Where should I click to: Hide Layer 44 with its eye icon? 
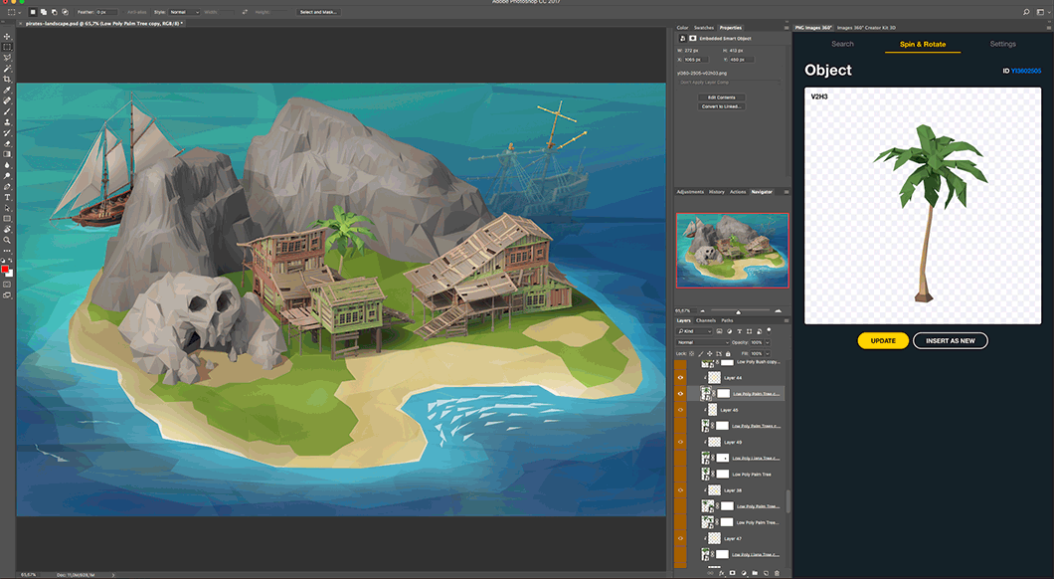(681, 378)
